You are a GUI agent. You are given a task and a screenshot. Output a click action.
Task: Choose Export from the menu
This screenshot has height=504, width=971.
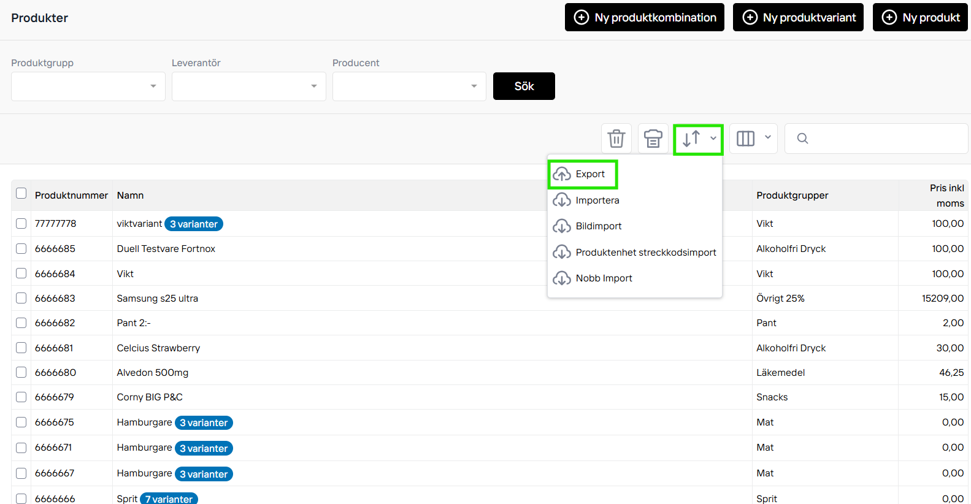pyautogui.click(x=589, y=174)
